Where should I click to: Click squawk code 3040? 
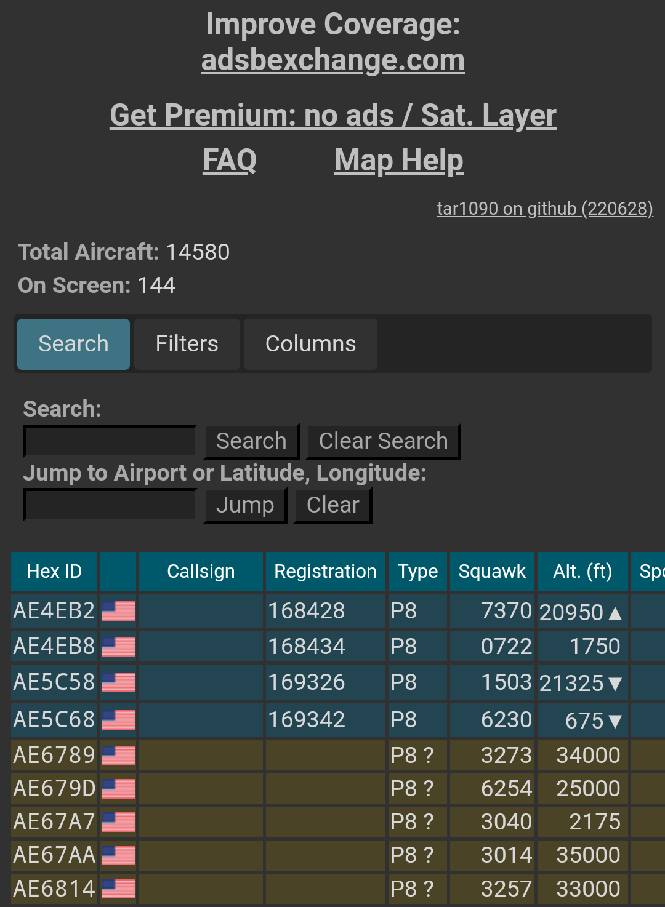point(506,821)
